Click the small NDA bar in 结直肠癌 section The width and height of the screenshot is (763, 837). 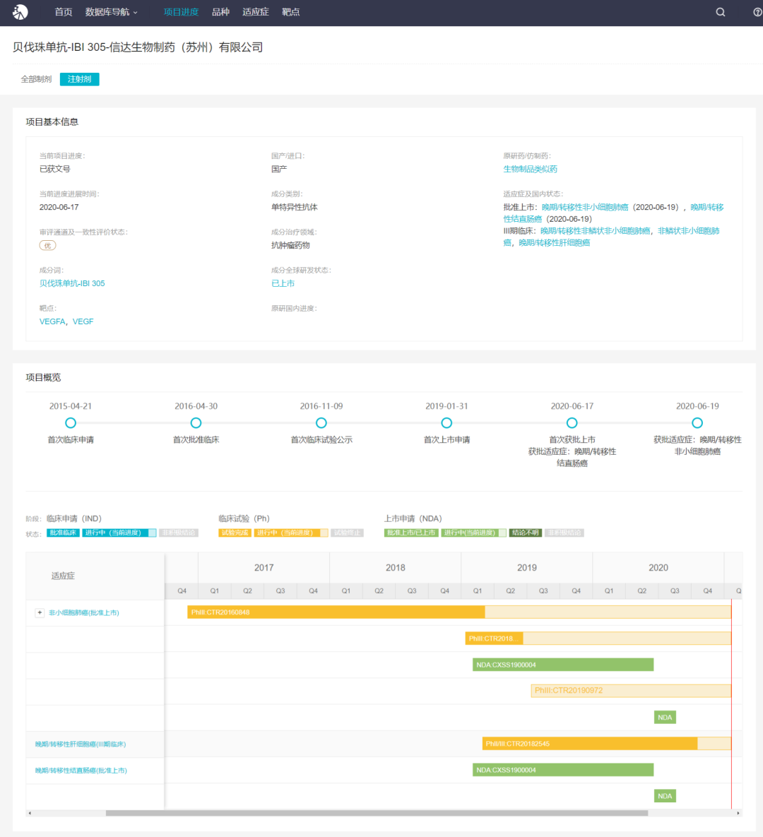pos(665,796)
